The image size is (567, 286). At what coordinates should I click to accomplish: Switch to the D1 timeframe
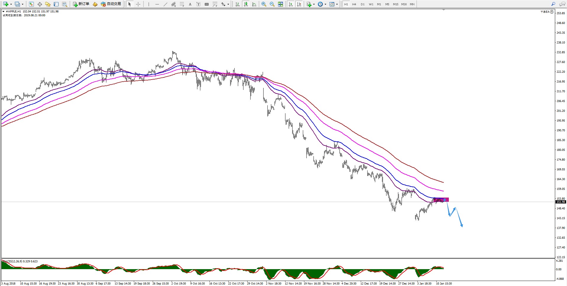click(x=363, y=4)
